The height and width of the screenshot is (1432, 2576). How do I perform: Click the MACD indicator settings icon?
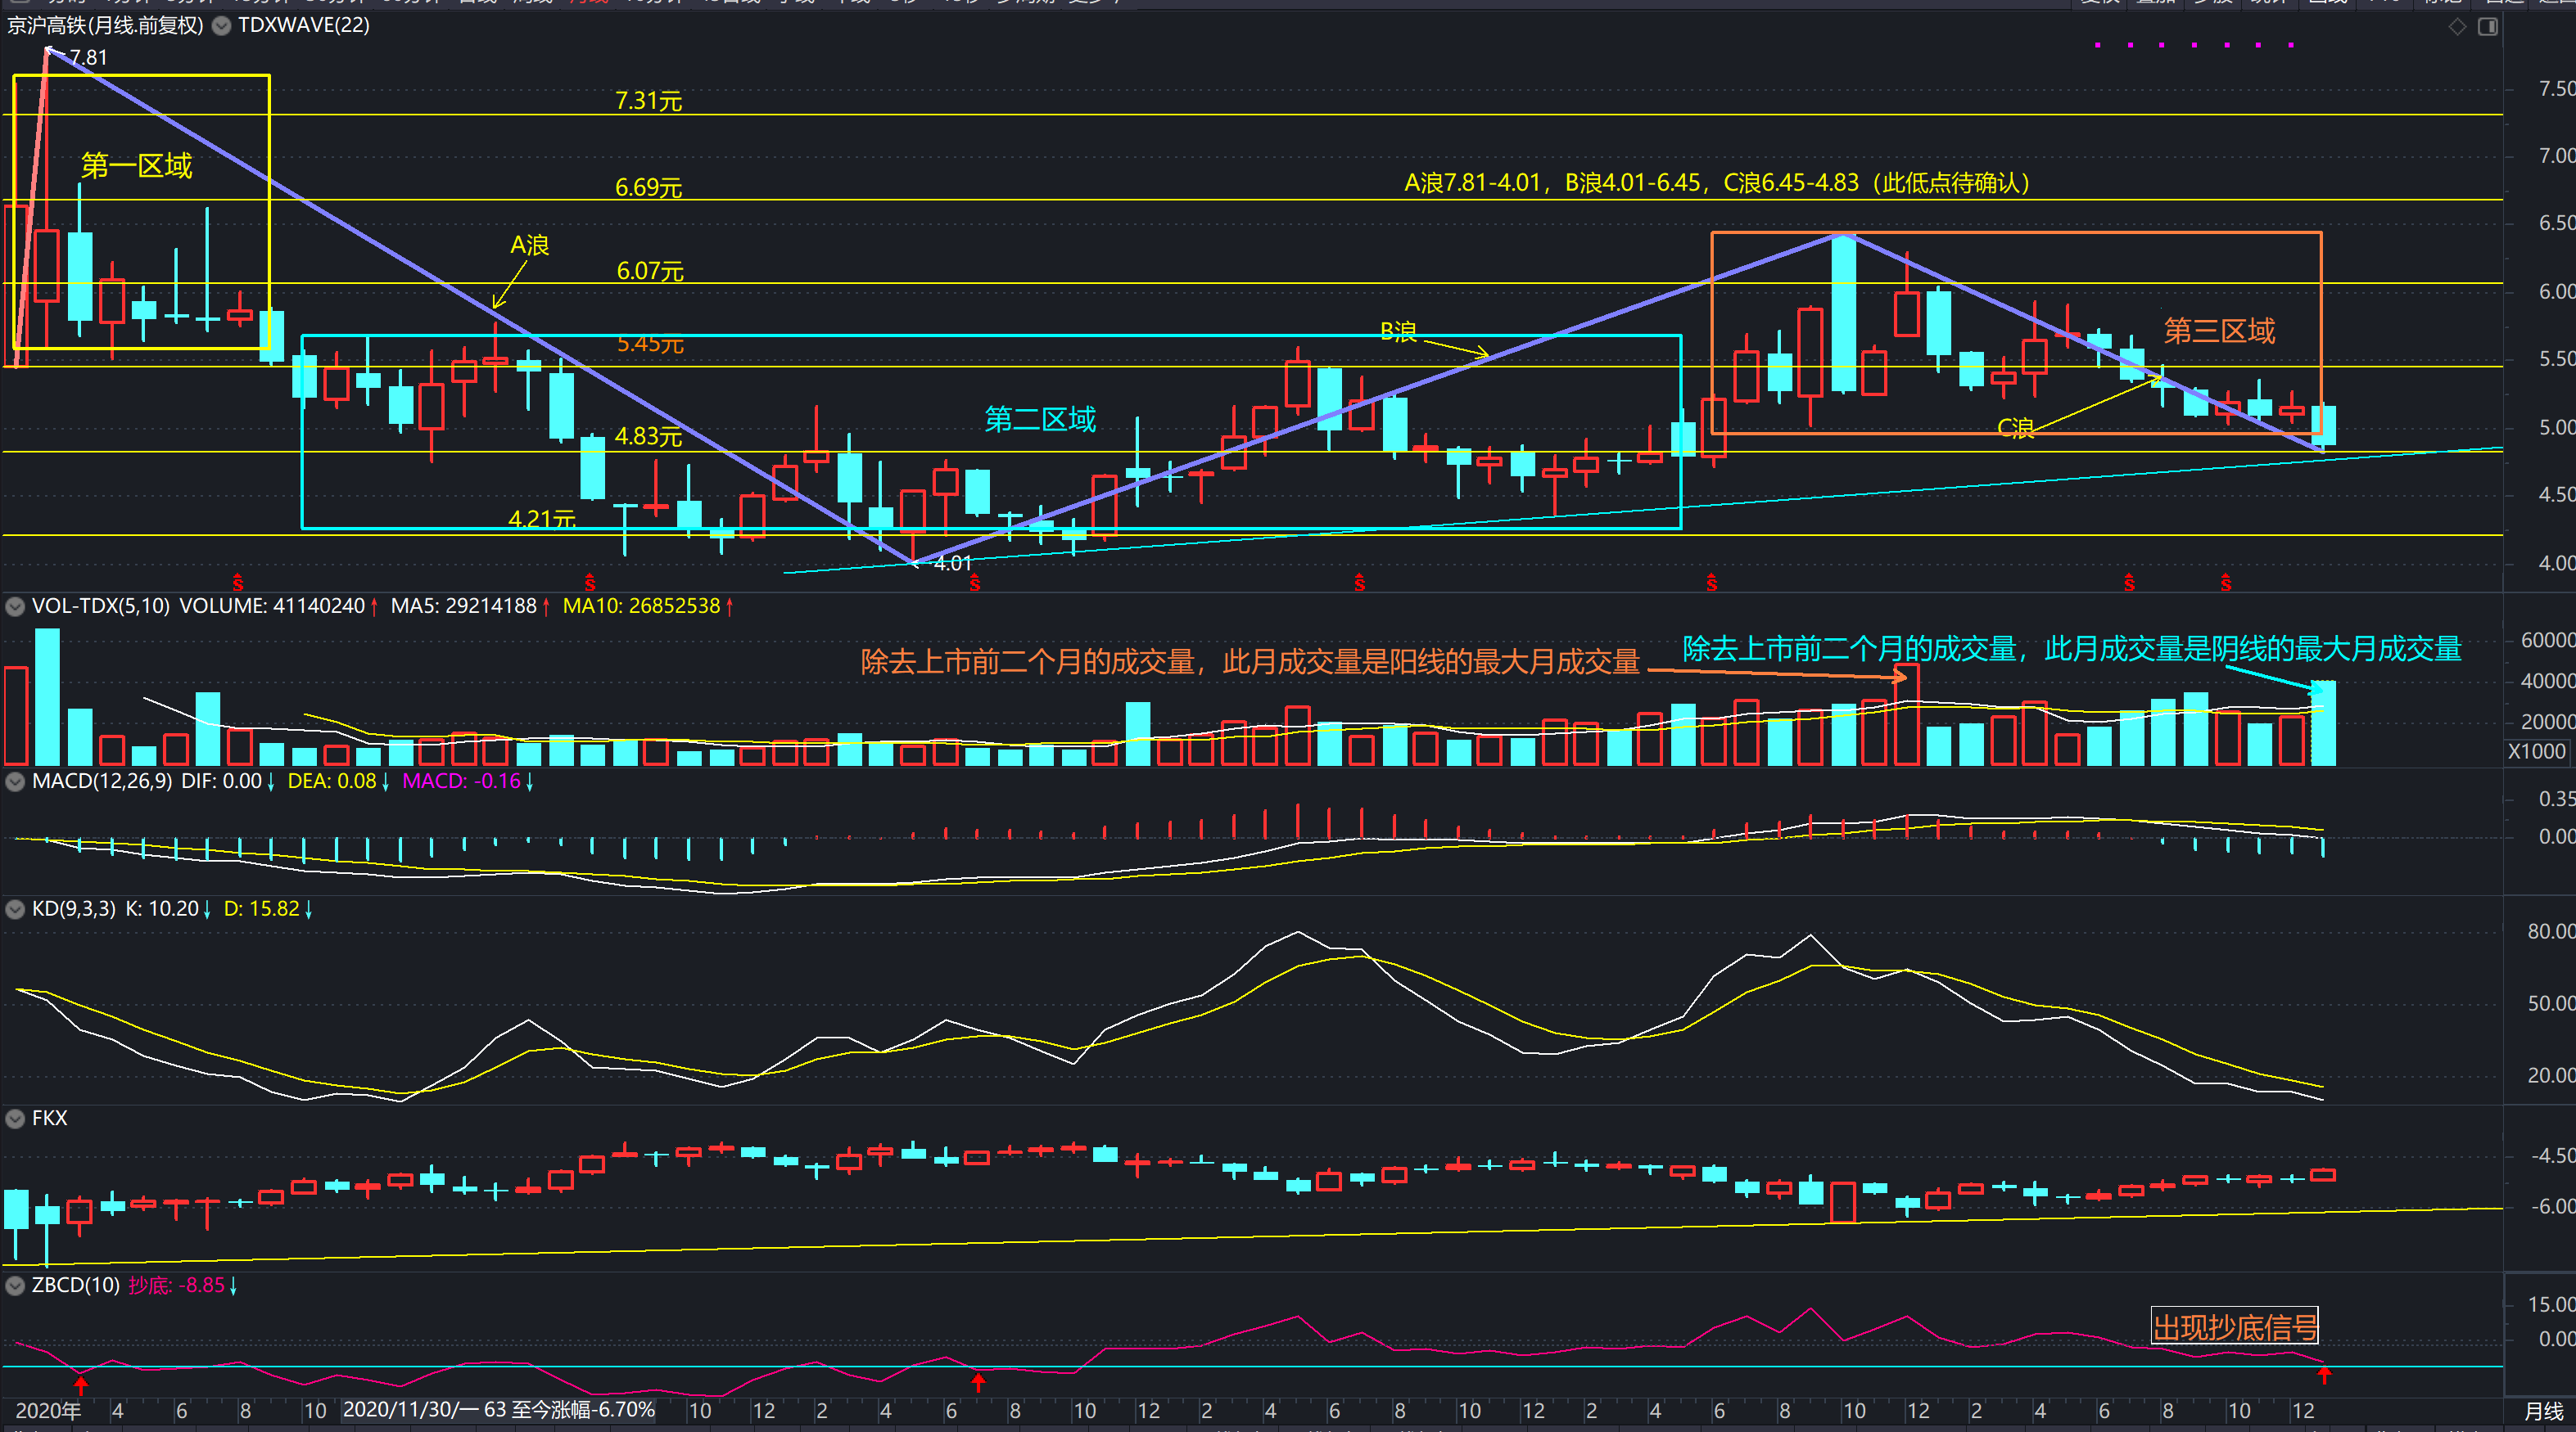click(15, 781)
